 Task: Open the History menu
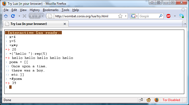coord(35,10)
